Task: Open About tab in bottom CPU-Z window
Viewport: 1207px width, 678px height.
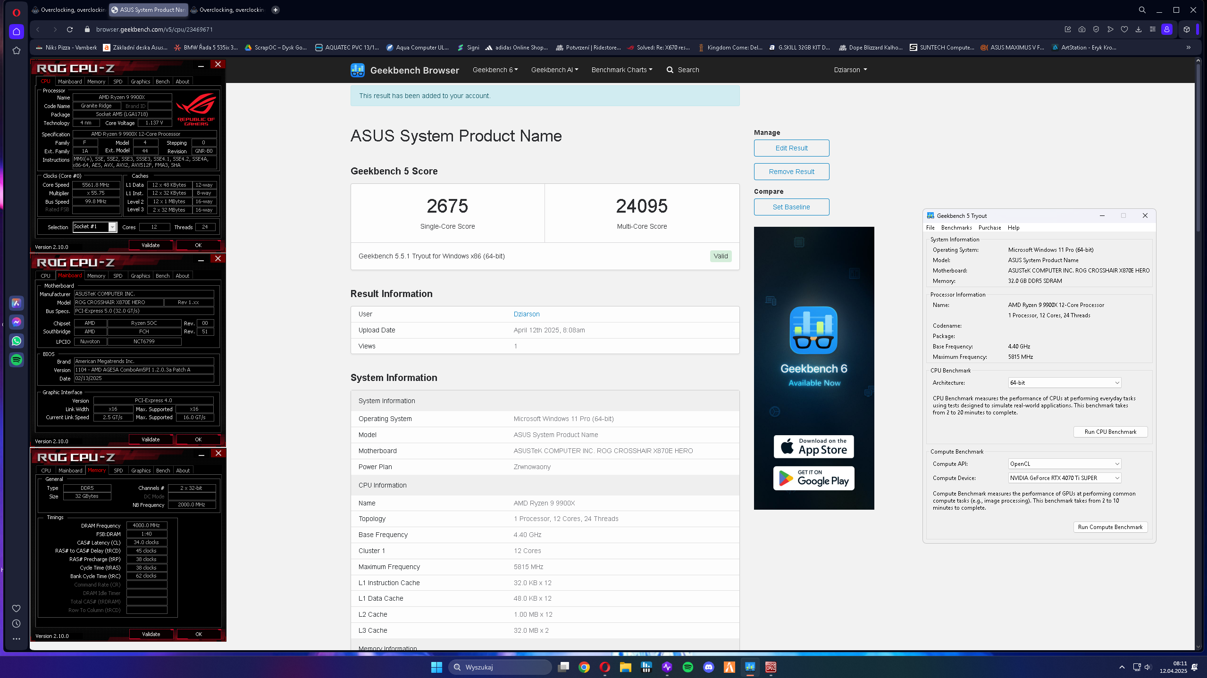Action: click(183, 471)
